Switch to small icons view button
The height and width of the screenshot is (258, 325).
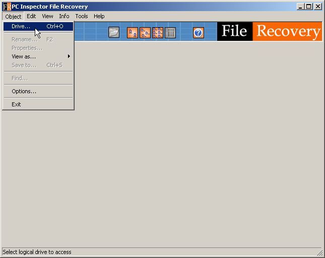pos(145,33)
